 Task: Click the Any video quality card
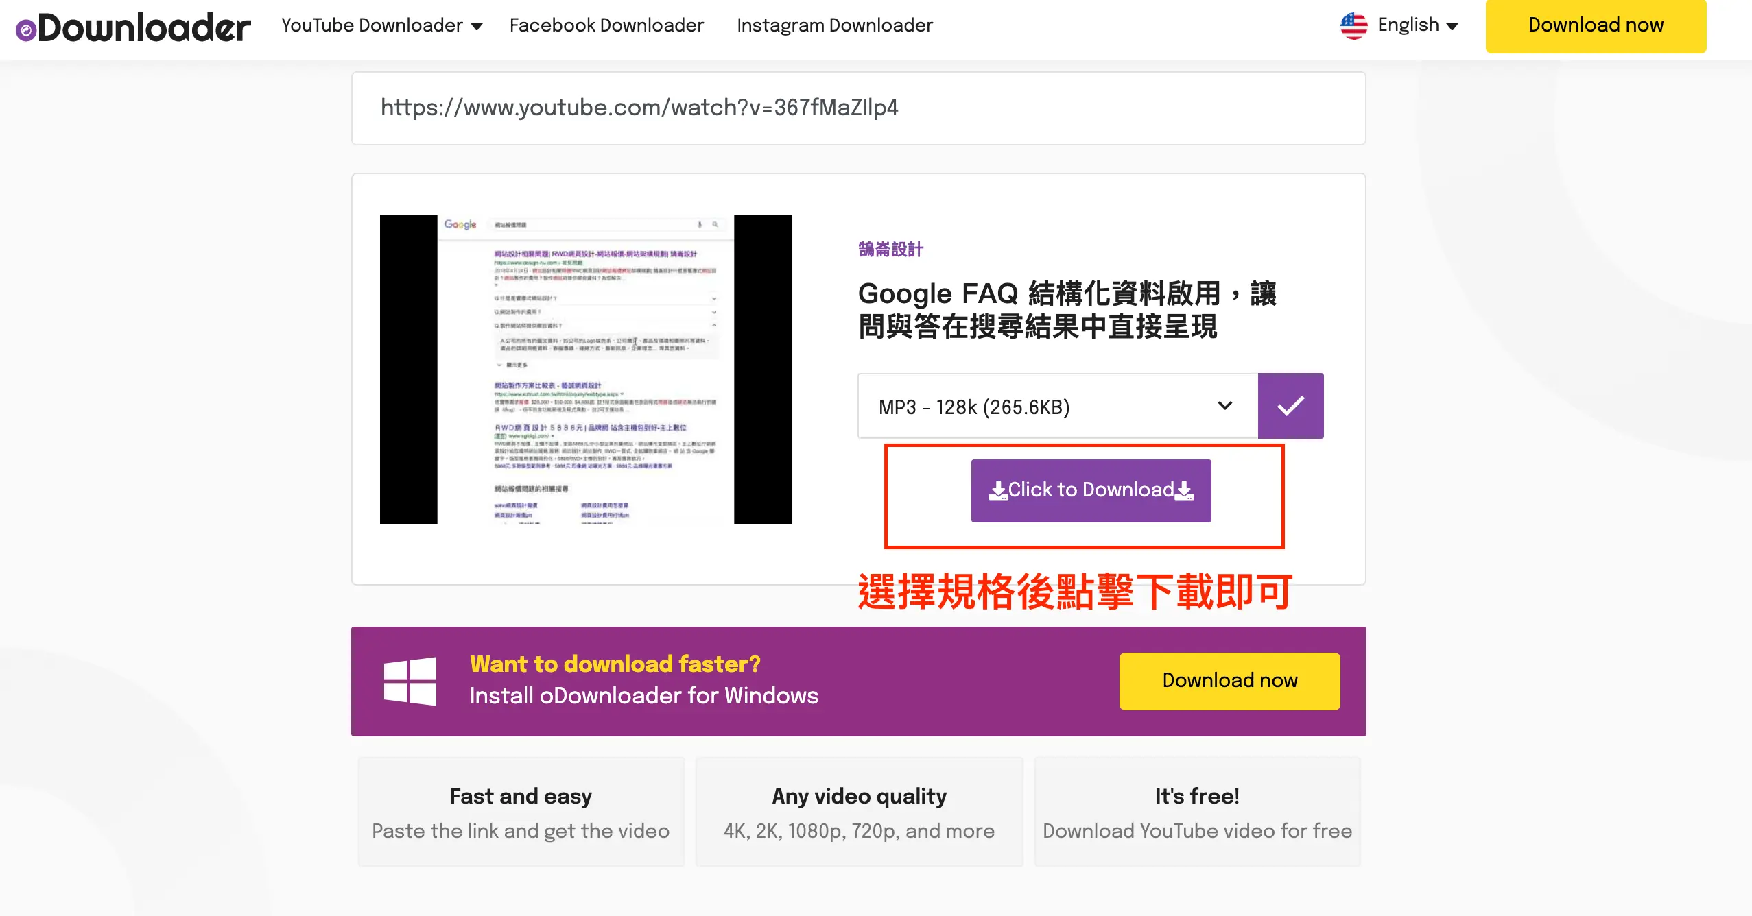pos(859,812)
